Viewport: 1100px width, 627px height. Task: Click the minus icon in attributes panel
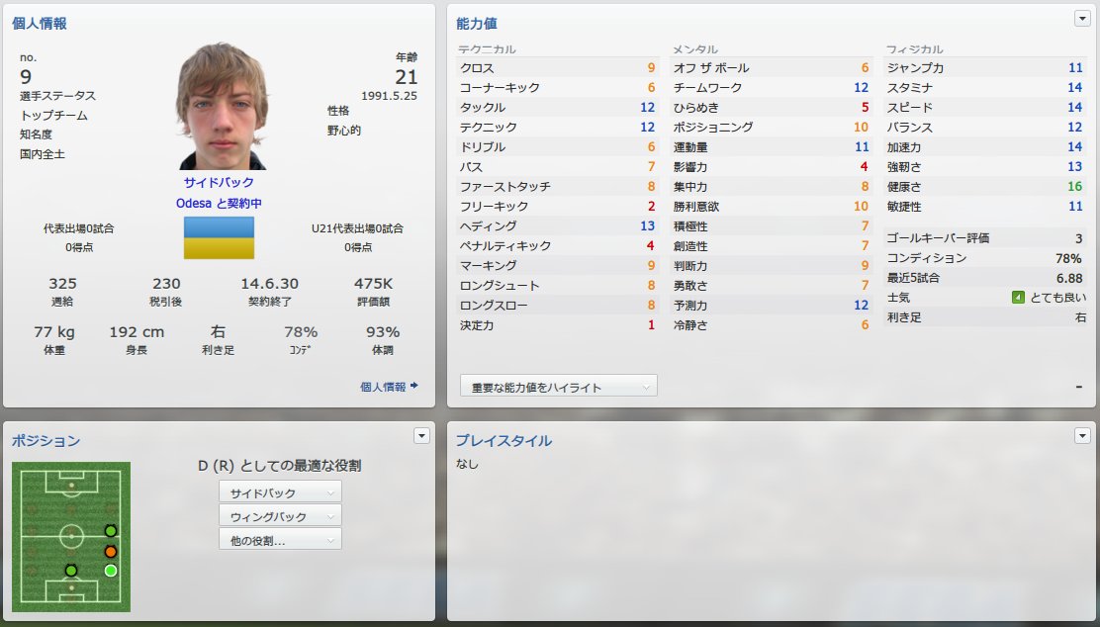1078,387
